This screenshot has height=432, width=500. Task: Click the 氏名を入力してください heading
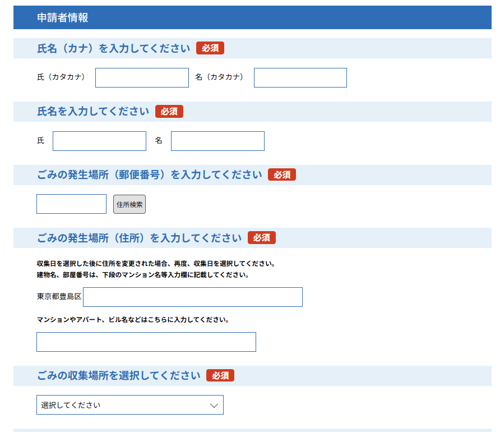coord(93,112)
